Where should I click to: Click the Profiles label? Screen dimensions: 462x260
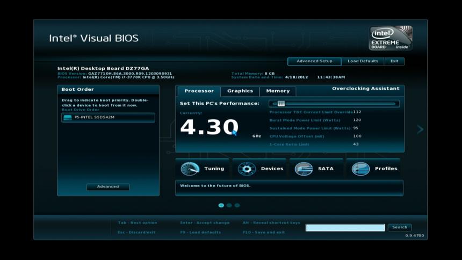tap(386, 169)
